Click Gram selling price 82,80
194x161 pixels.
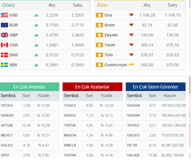click(173, 25)
